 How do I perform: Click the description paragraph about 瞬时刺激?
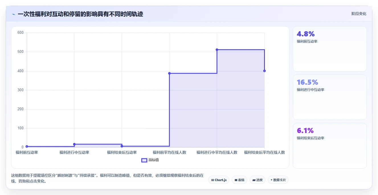pos(108,178)
